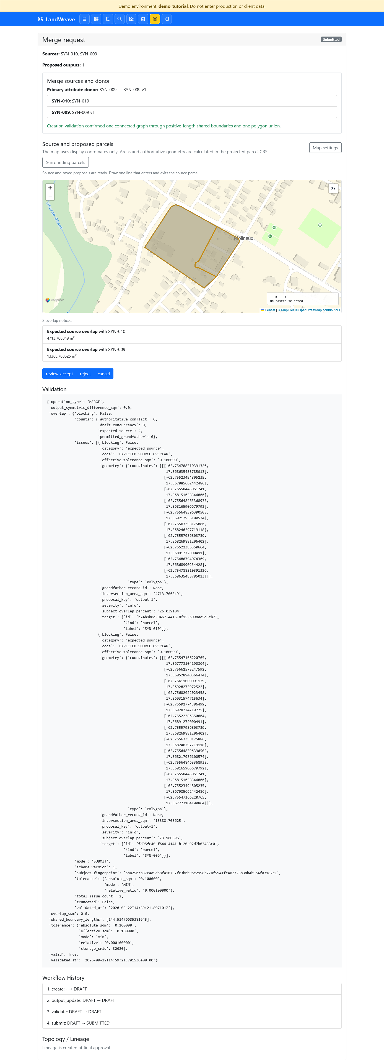
Task: Click the review-accept button
Action: [59, 374]
